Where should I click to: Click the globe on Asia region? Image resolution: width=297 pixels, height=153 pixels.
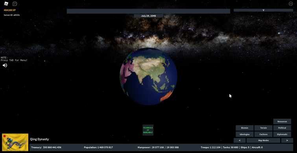click(x=149, y=68)
